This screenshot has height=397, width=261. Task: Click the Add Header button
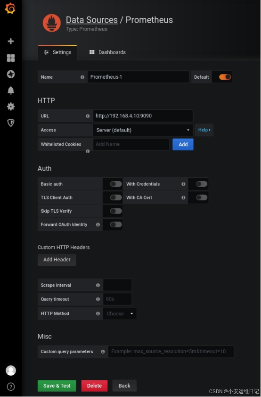click(x=57, y=260)
